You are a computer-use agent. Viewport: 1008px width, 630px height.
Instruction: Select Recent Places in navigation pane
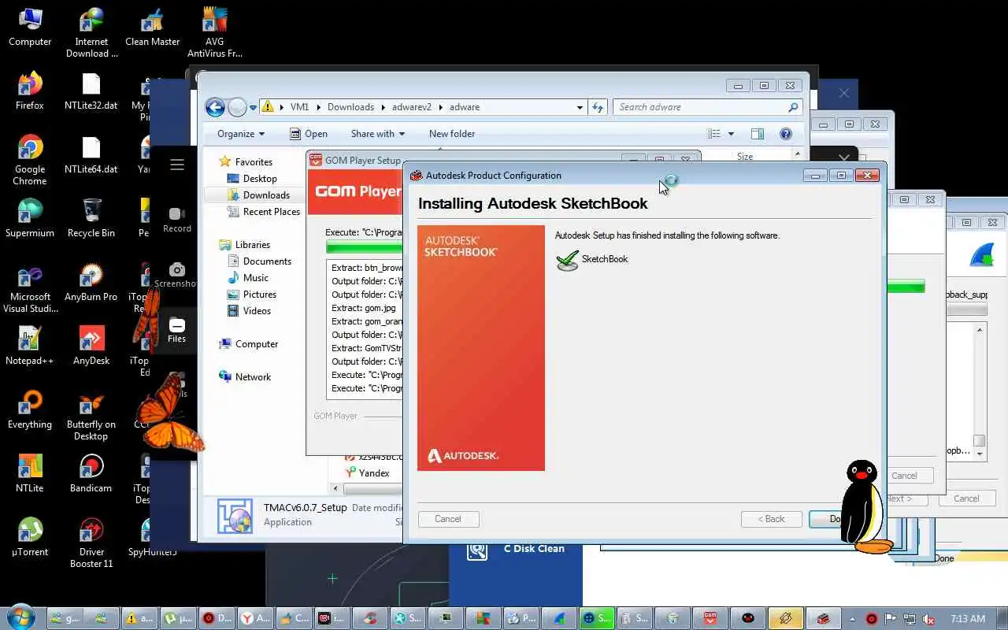click(x=272, y=212)
